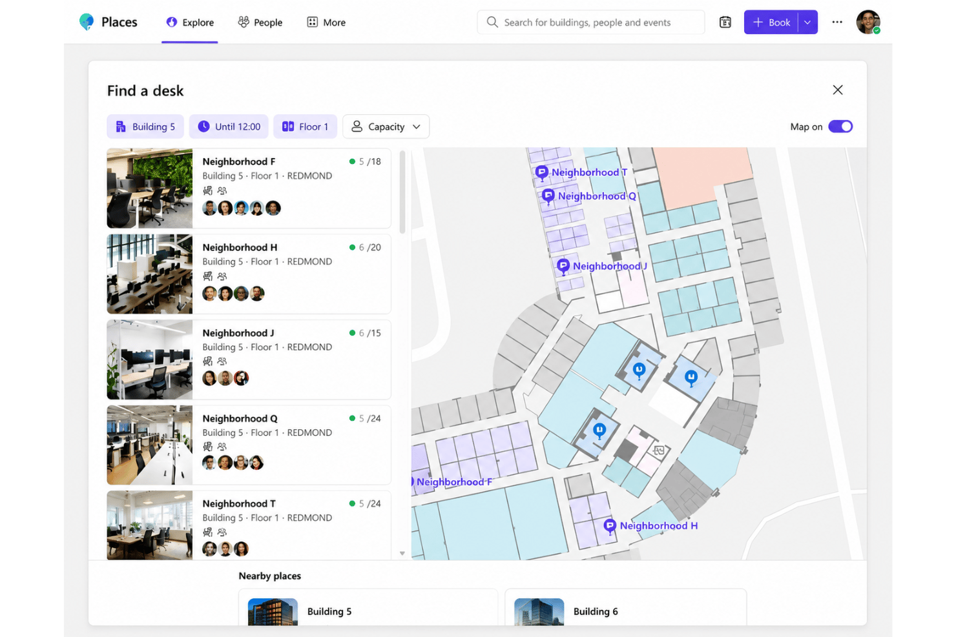Click the Building 5 filter chip
Viewport: 956px width, 637px height.
tap(145, 126)
